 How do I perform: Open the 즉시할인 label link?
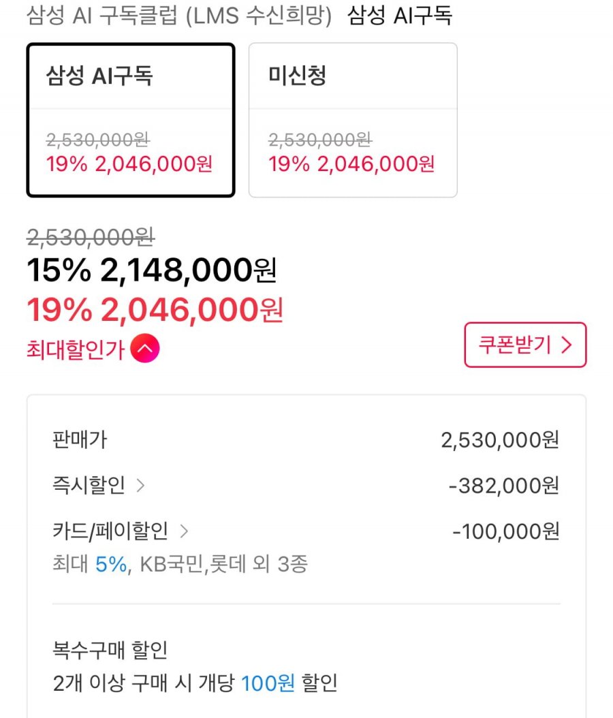[x=89, y=485]
